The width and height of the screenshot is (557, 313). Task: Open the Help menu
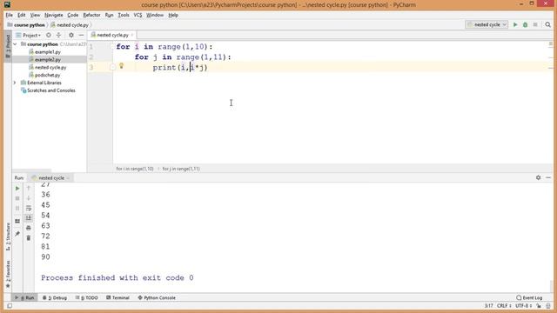click(x=173, y=15)
